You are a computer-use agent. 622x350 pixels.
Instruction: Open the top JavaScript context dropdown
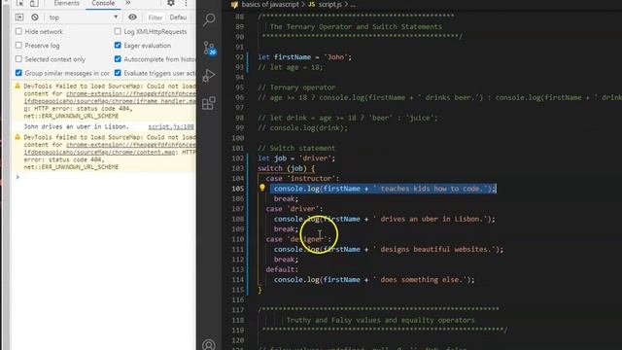(x=84, y=17)
